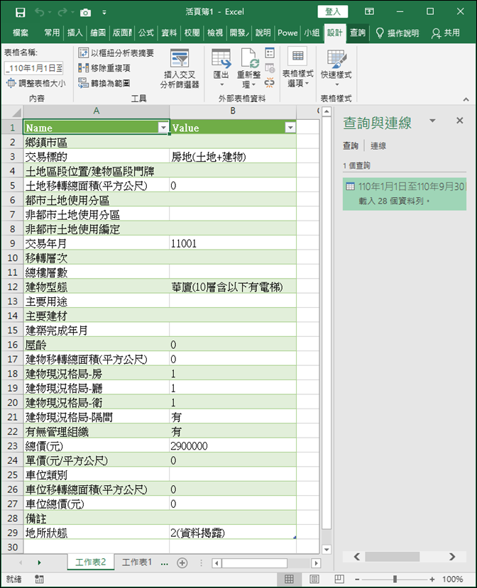Open the Name column filter dropdown
The image size is (477, 588).
click(x=163, y=128)
